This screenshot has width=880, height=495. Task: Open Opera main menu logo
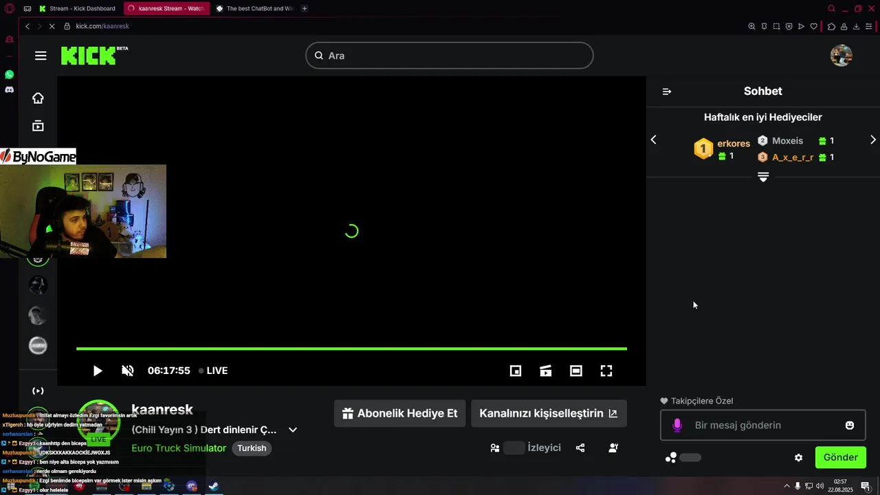coord(9,8)
